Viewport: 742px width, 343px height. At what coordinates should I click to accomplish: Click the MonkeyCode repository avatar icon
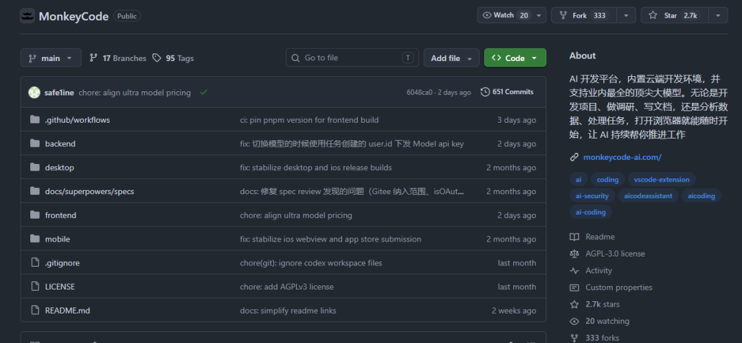(x=27, y=16)
